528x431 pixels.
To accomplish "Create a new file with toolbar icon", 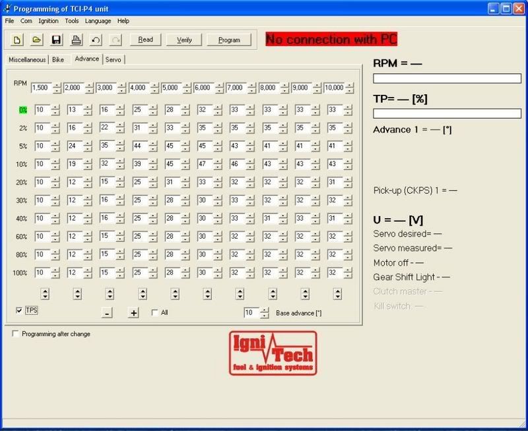I will 17,40.
